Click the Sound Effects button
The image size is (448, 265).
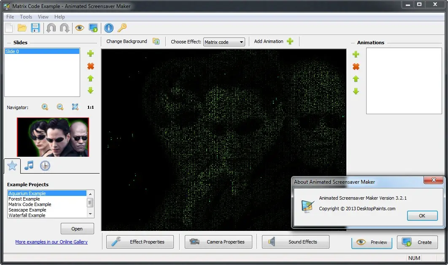click(x=295, y=242)
